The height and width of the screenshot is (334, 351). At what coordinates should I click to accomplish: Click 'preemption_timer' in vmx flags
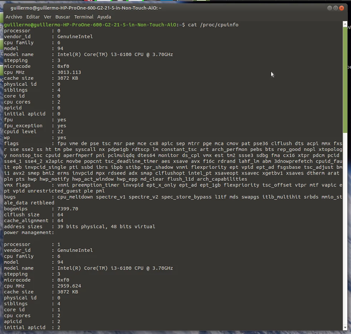[x=96, y=185]
